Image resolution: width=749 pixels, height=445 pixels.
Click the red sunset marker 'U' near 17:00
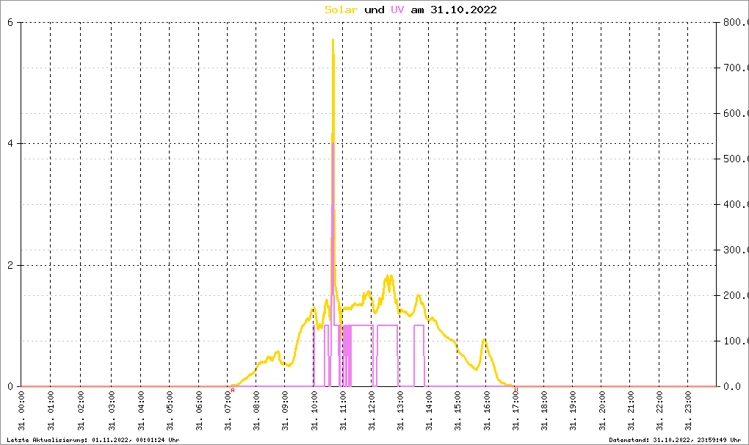516,390
